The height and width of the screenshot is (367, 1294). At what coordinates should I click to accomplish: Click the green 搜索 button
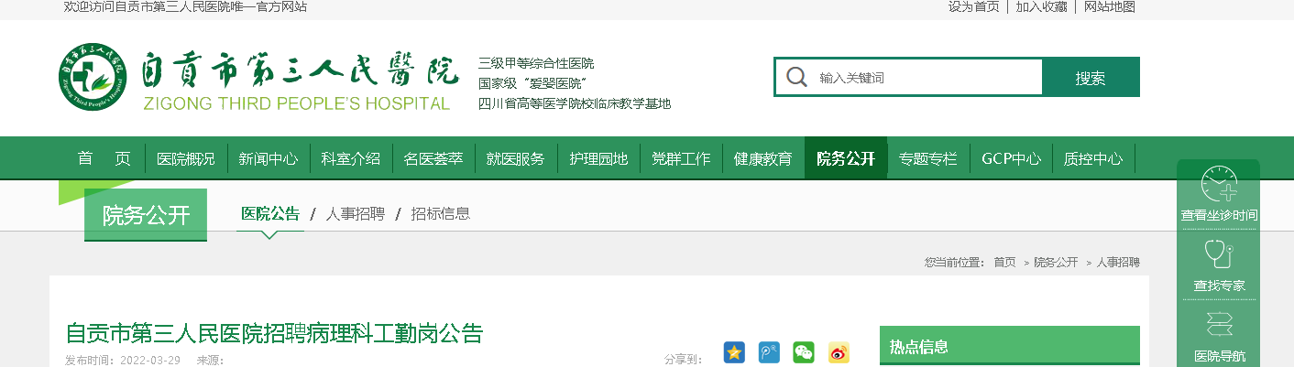pyautogui.click(x=1091, y=77)
